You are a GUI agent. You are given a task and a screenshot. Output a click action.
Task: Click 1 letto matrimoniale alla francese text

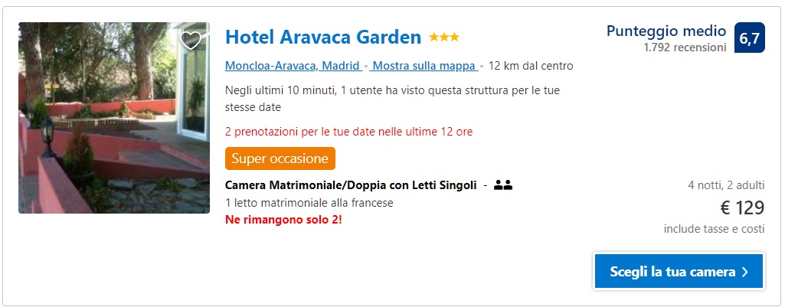309,203
